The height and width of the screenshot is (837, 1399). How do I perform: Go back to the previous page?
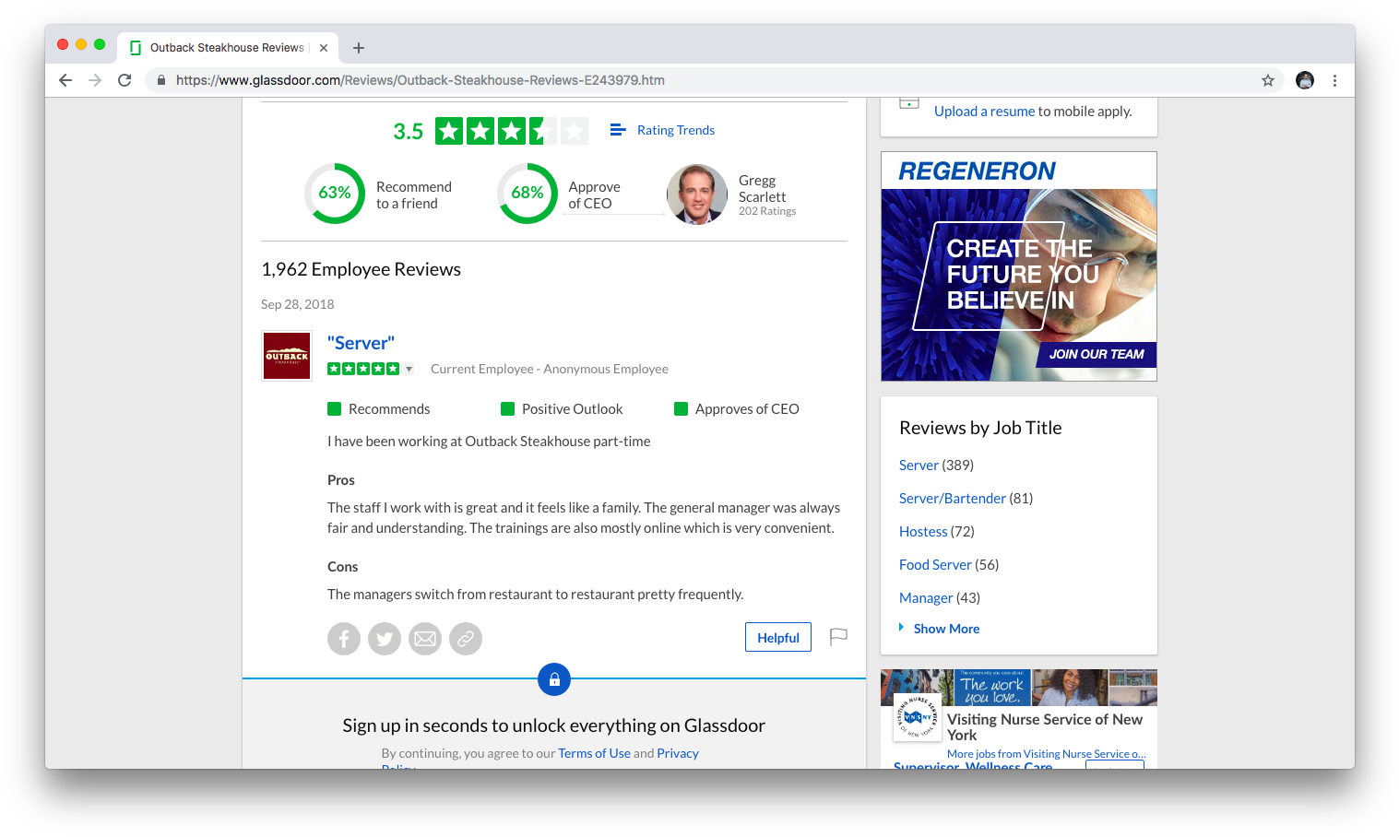click(x=65, y=80)
